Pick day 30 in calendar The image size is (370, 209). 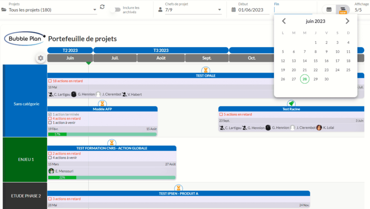(326, 79)
